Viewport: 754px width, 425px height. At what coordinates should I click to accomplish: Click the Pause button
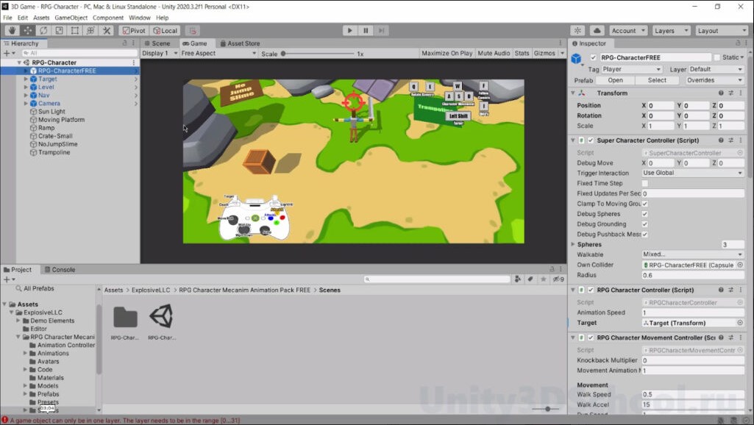pos(366,30)
